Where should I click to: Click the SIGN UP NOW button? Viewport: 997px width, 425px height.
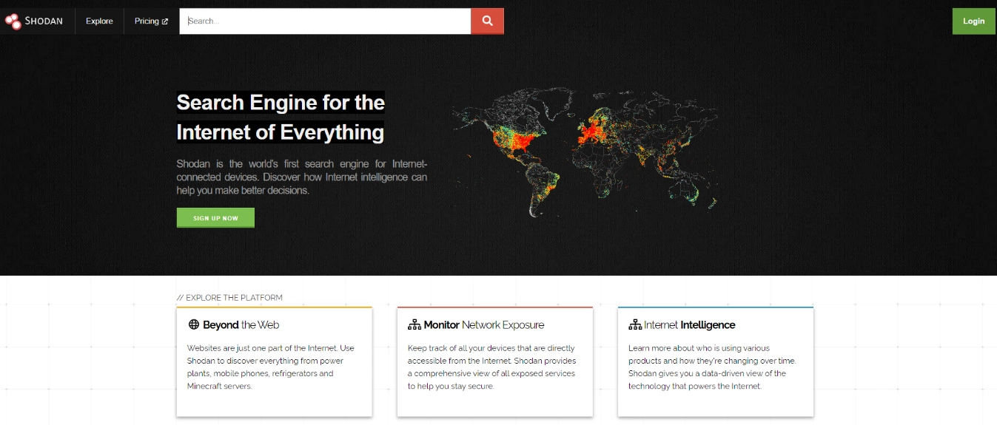215,218
